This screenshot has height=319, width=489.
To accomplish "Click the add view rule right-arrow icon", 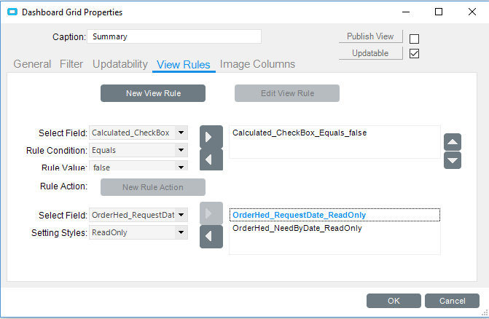I will (211, 137).
